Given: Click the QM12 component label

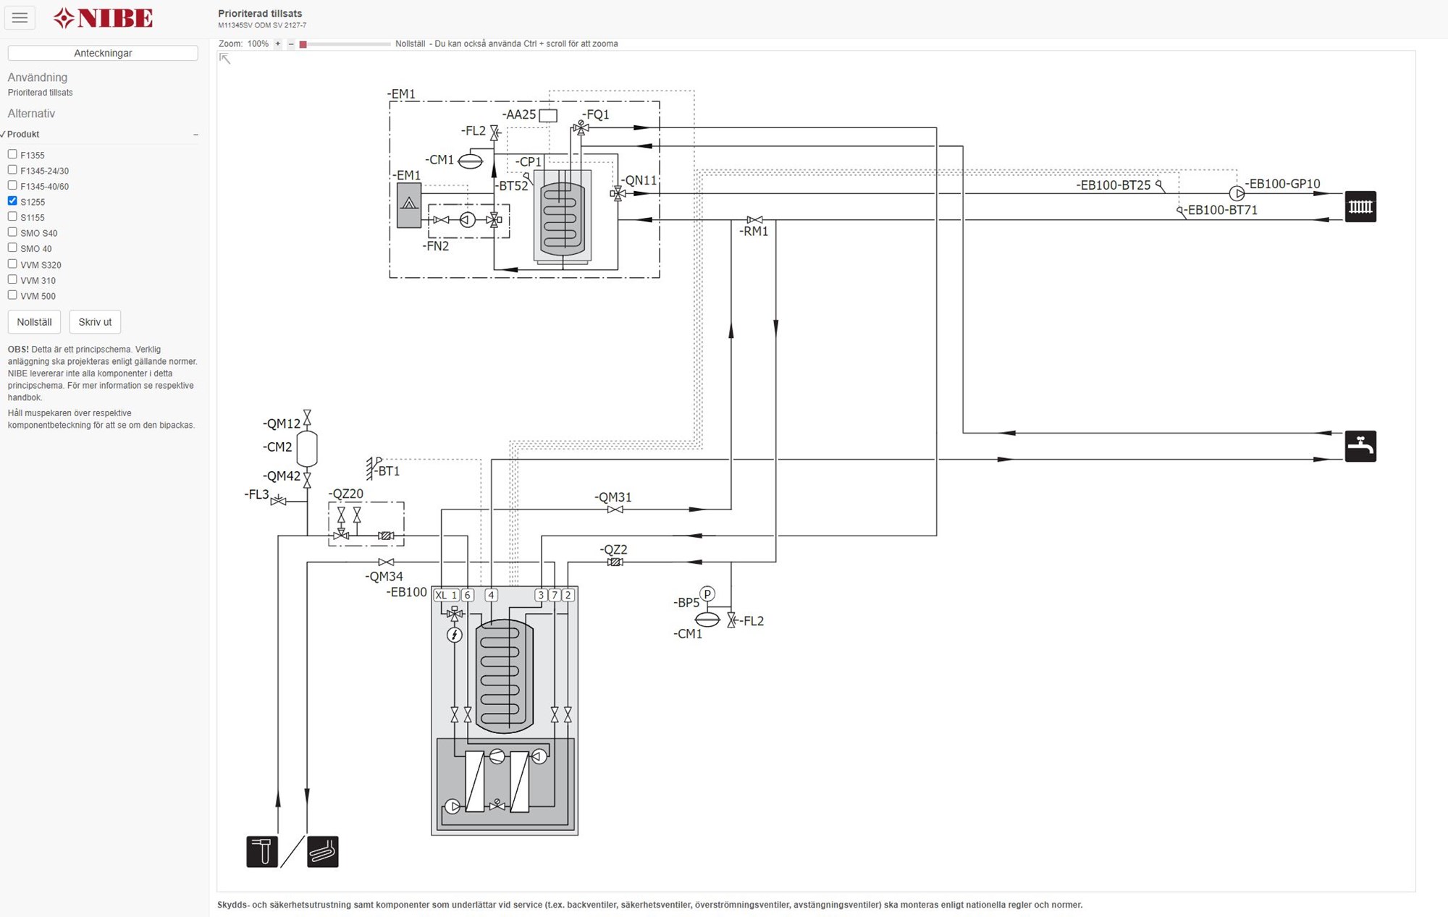Looking at the screenshot, I should [282, 424].
